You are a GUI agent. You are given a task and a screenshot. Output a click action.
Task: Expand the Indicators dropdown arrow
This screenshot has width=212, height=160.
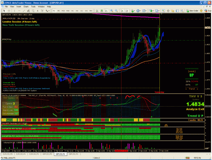(134, 11)
